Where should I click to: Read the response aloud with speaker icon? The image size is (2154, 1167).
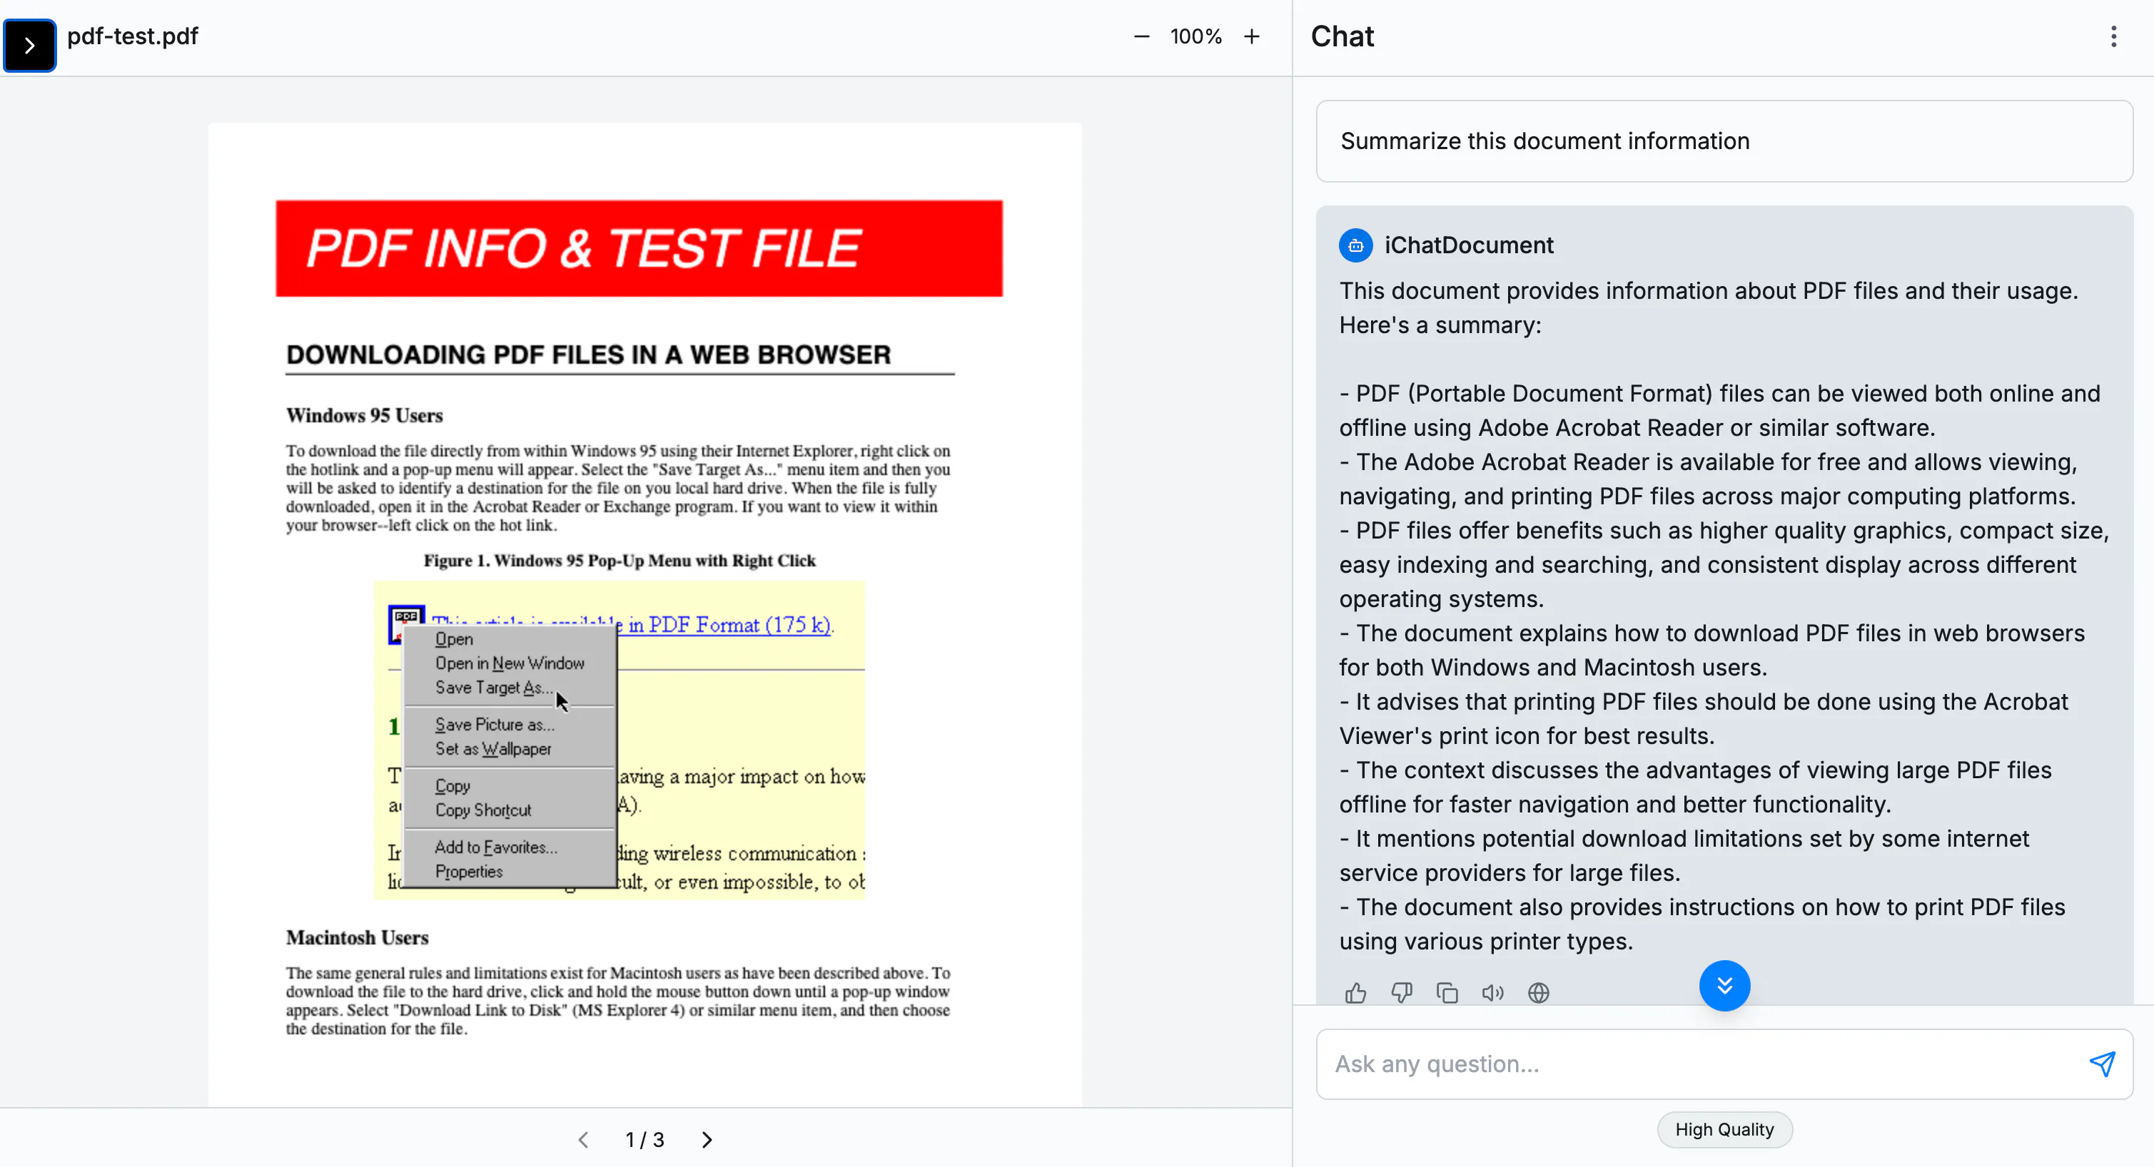[1492, 992]
